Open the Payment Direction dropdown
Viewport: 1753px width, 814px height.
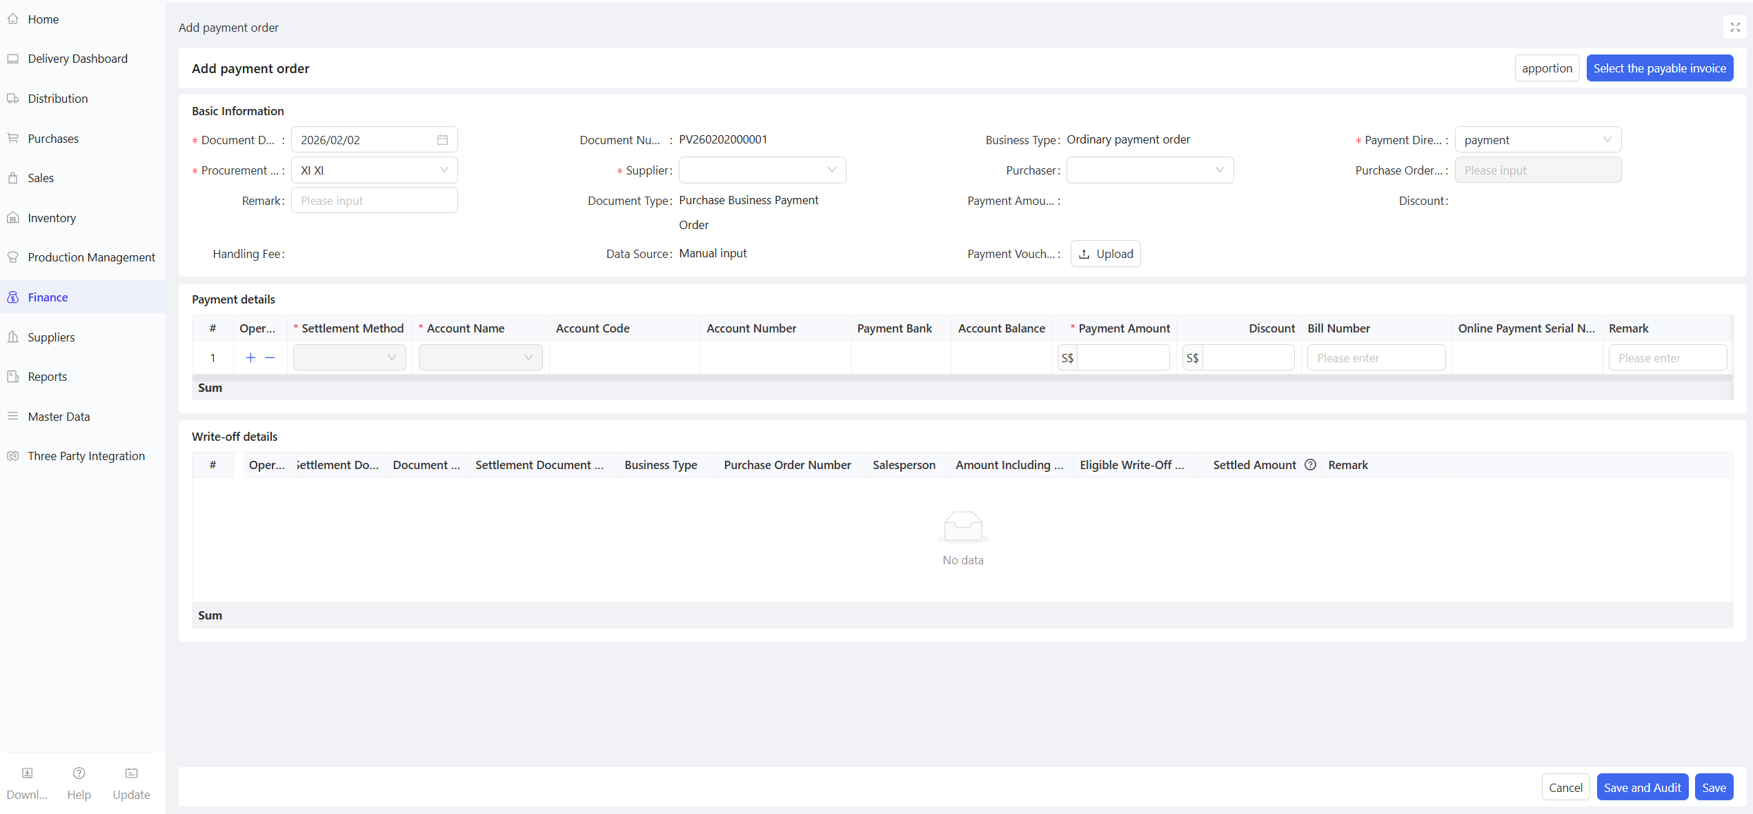(x=1537, y=140)
